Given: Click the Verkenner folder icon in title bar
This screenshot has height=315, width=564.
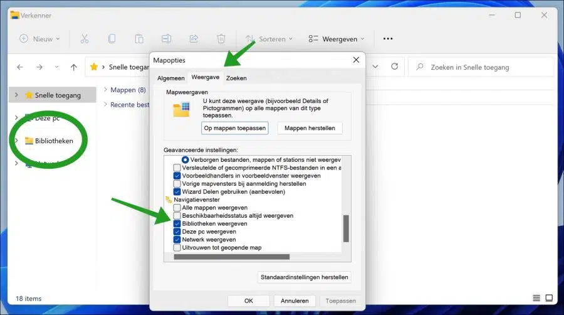Looking at the screenshot, I should tap(14, 15).
